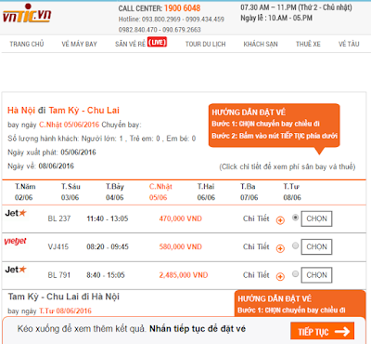Click flight time 08:20 - 09:45
Viewport: 371px width, 344px height.
coord(108,246)
